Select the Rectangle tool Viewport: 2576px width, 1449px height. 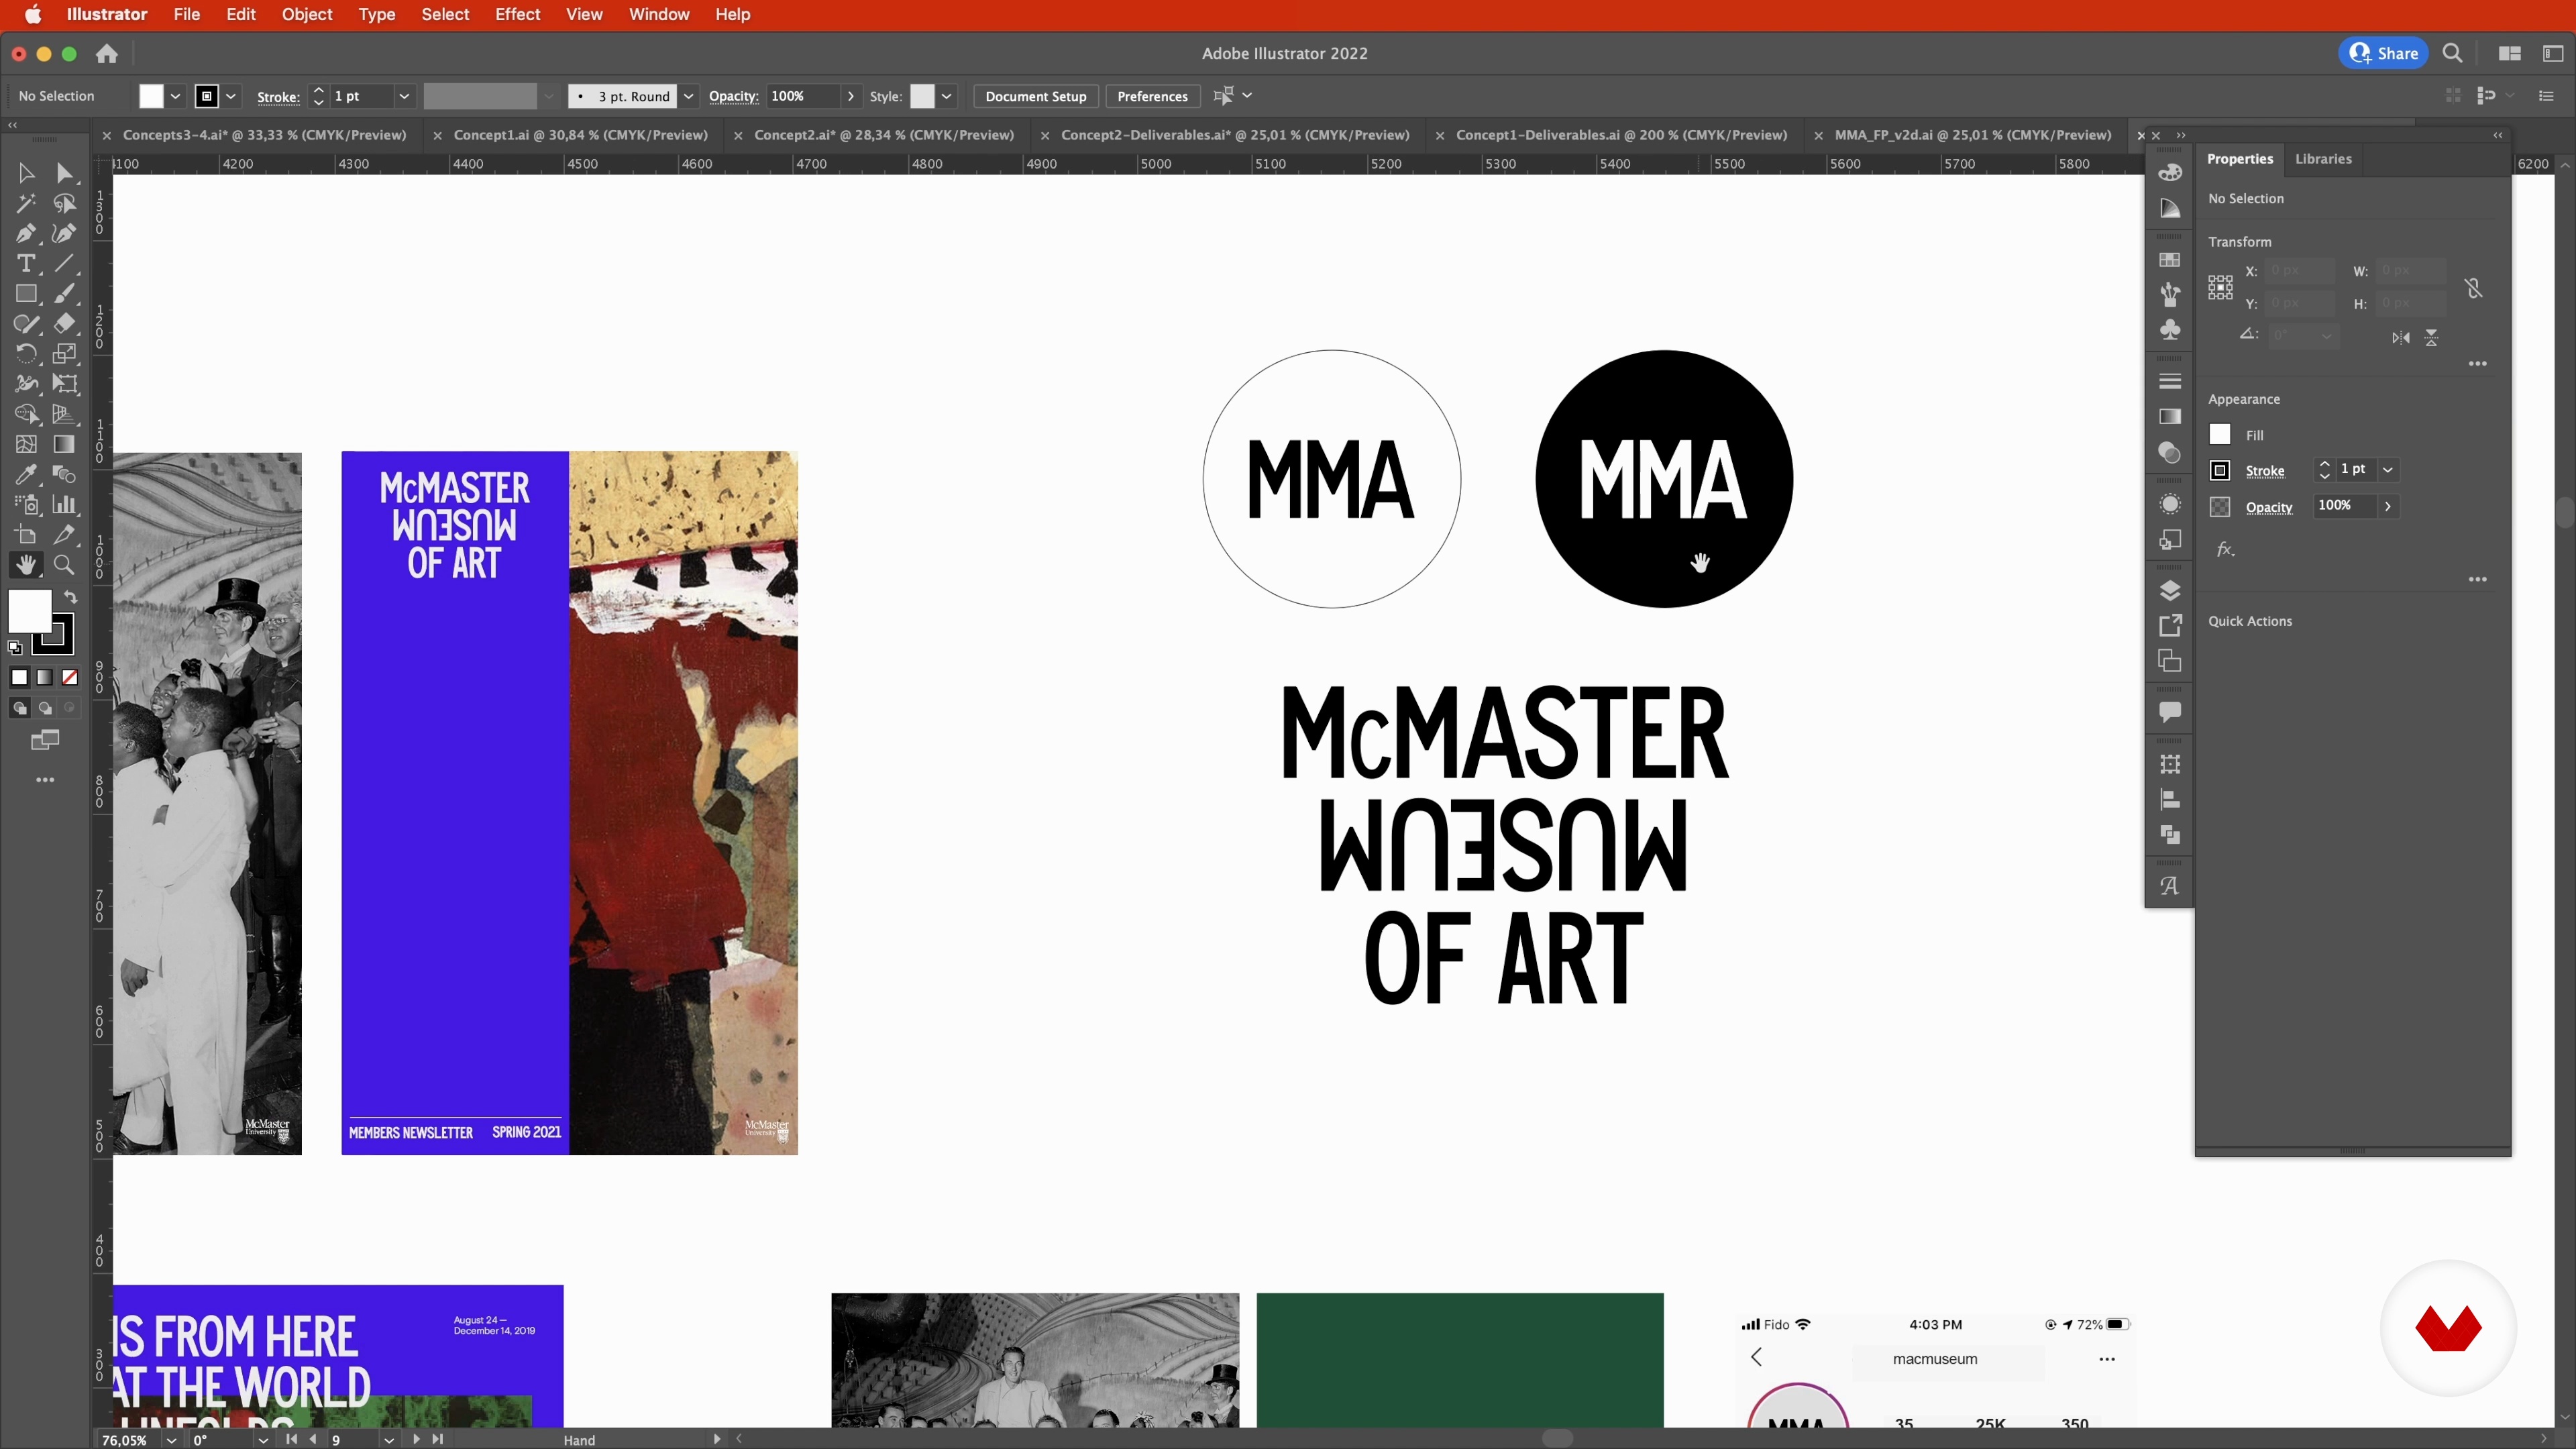click(x=26, y=294)
